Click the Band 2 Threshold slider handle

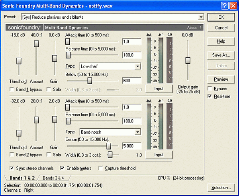click(x=19, y=133)
